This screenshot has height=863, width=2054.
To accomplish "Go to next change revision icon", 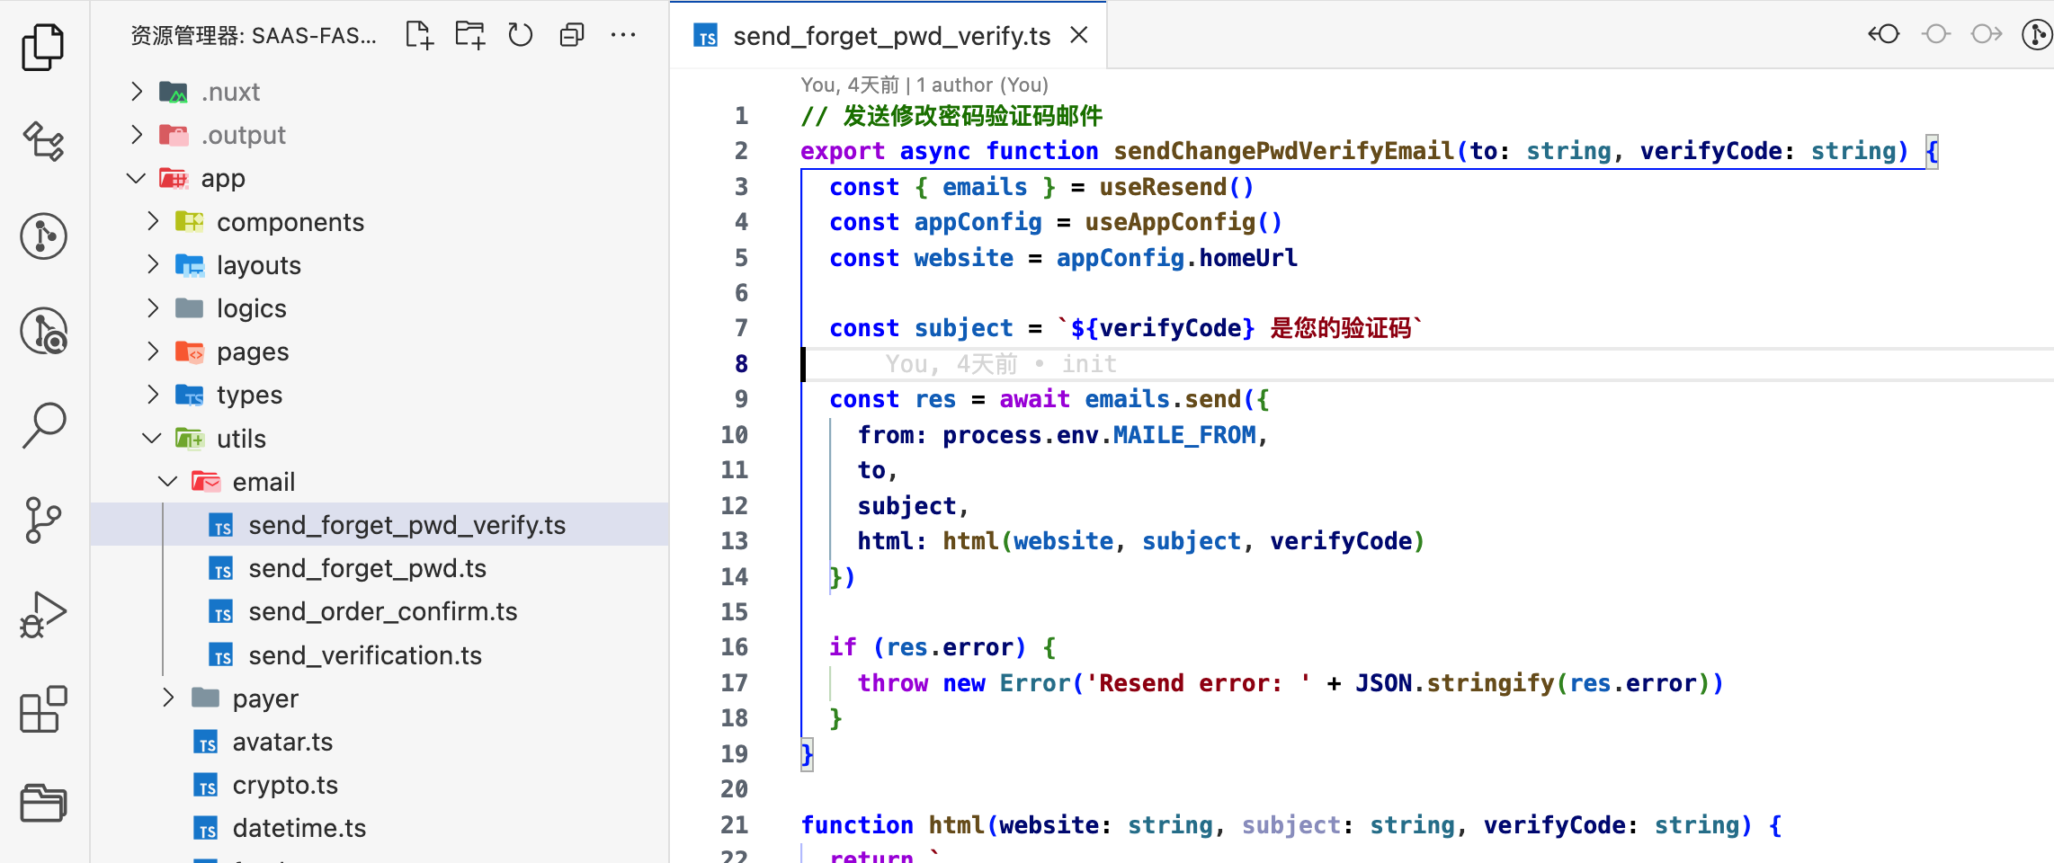I will (x=1987, y=34).
